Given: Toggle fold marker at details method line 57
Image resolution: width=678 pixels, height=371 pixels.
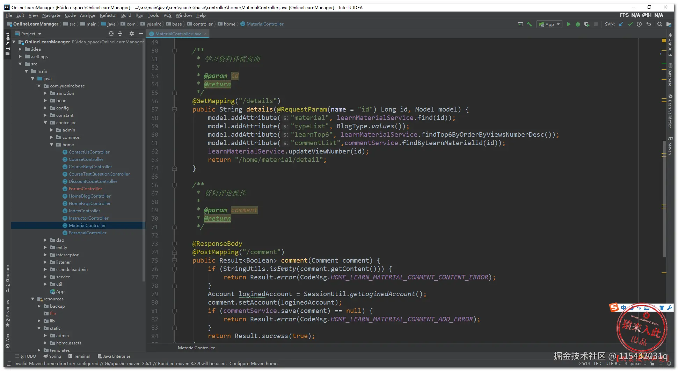Looking at the screenshot, I should pyautogui.click(x=174, y=109).
